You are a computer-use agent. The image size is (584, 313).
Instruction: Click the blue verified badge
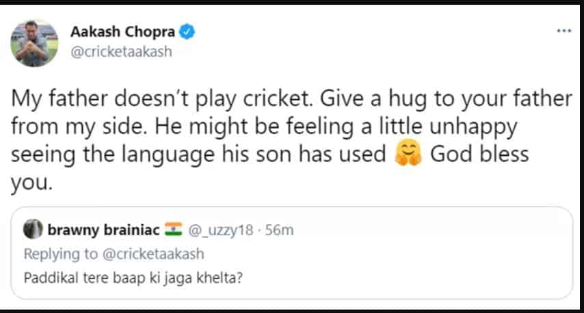tap(186, 31)
